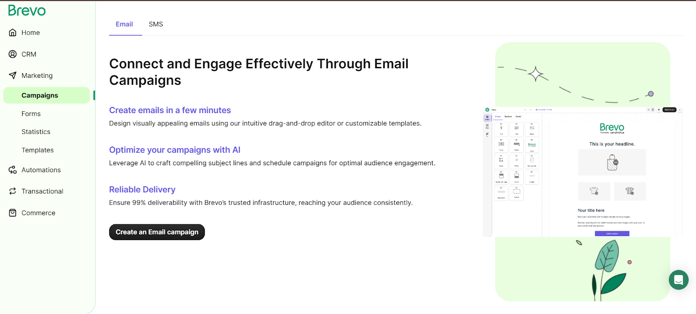
Task: Click "Optimize your campaigns with AI" heading
Action: (x=175, y=150)
